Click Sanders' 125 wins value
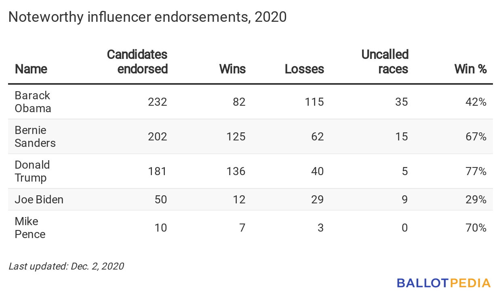This screenshot has width=501, height=301. [236, 136]
